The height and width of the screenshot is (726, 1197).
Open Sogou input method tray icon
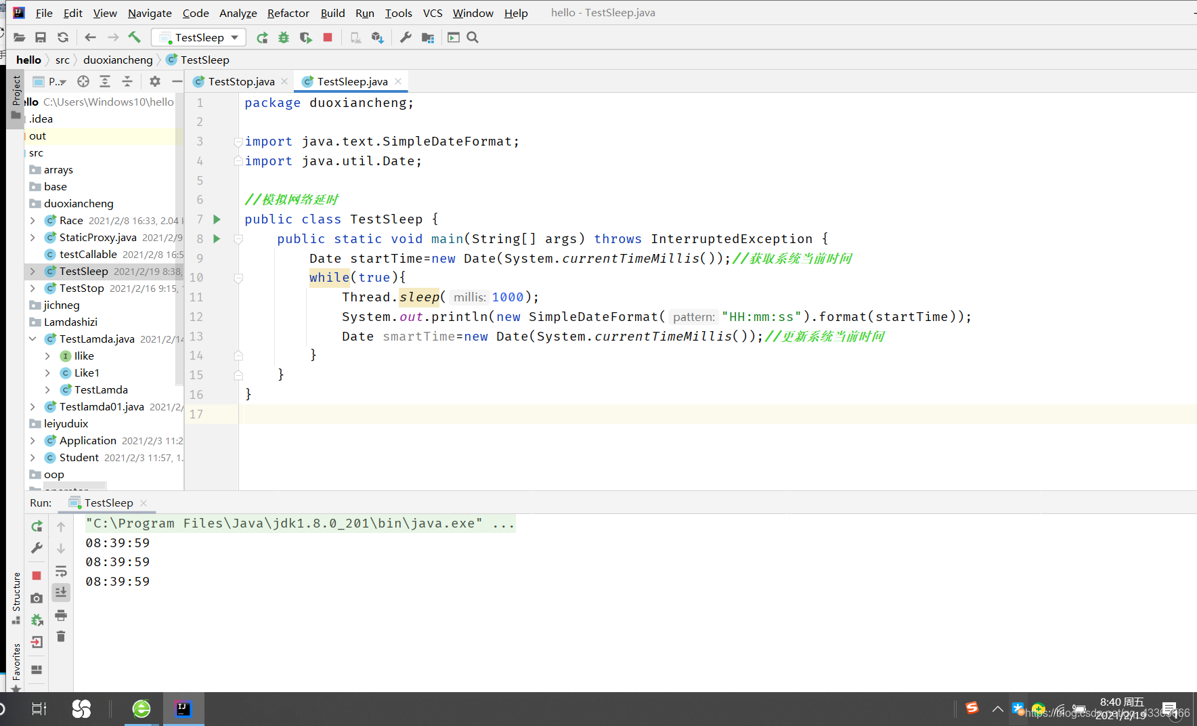[x=972, y=708]
